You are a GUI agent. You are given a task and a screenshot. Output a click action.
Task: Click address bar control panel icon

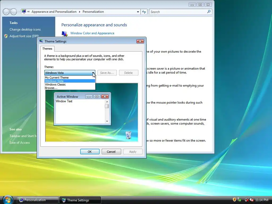point(24,11)
